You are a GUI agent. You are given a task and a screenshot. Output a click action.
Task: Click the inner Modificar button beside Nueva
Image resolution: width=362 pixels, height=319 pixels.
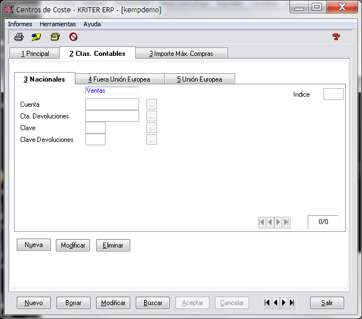(x=73, y=245)
